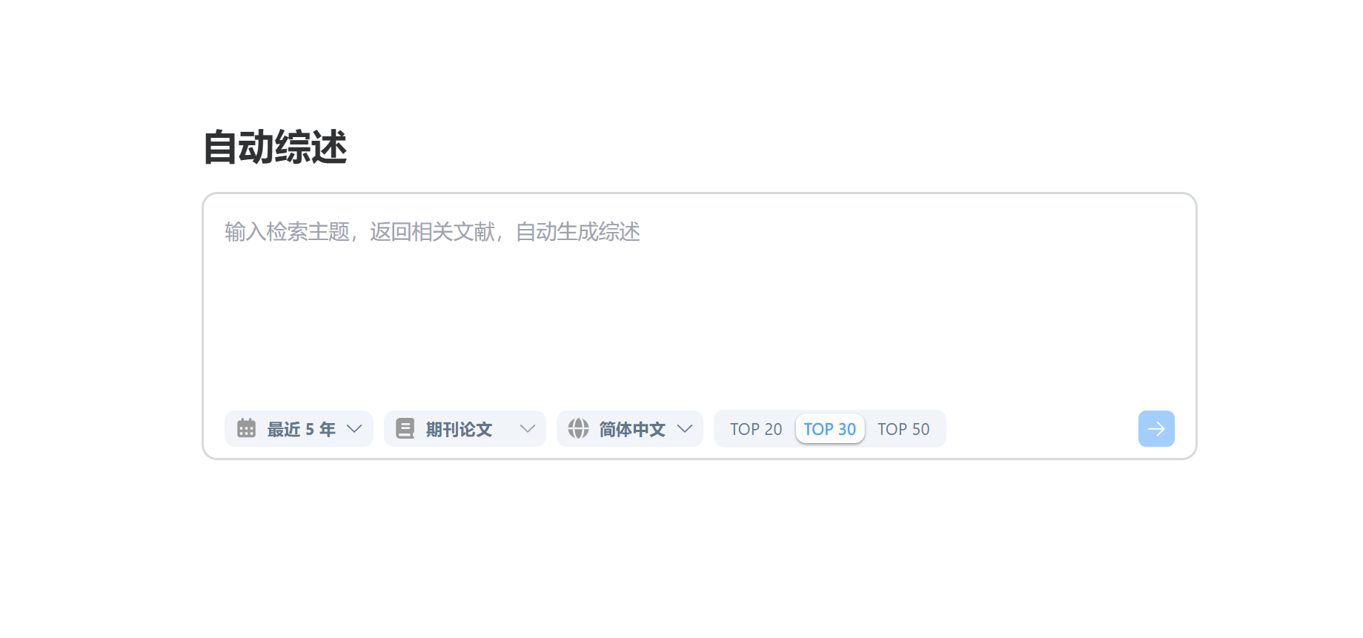1363x638 pixels.
Task: Click the globe icon for language
Action: pyautogui.click(x=578, y=428)
